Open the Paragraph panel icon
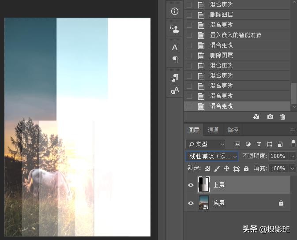Viewport: 297px width, 240px height. pos(175,60)
